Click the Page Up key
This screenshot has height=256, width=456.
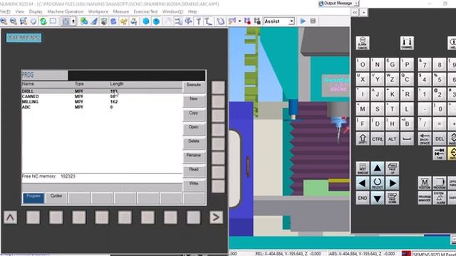(x=392, y=168)
